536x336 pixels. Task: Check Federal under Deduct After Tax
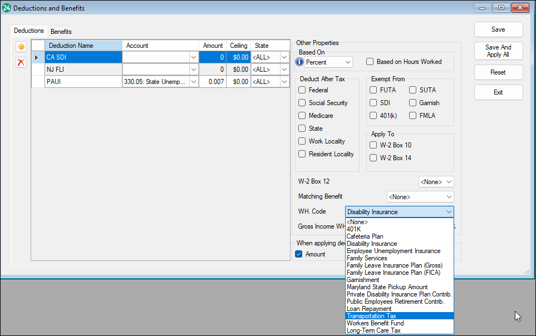pos(302,90)
